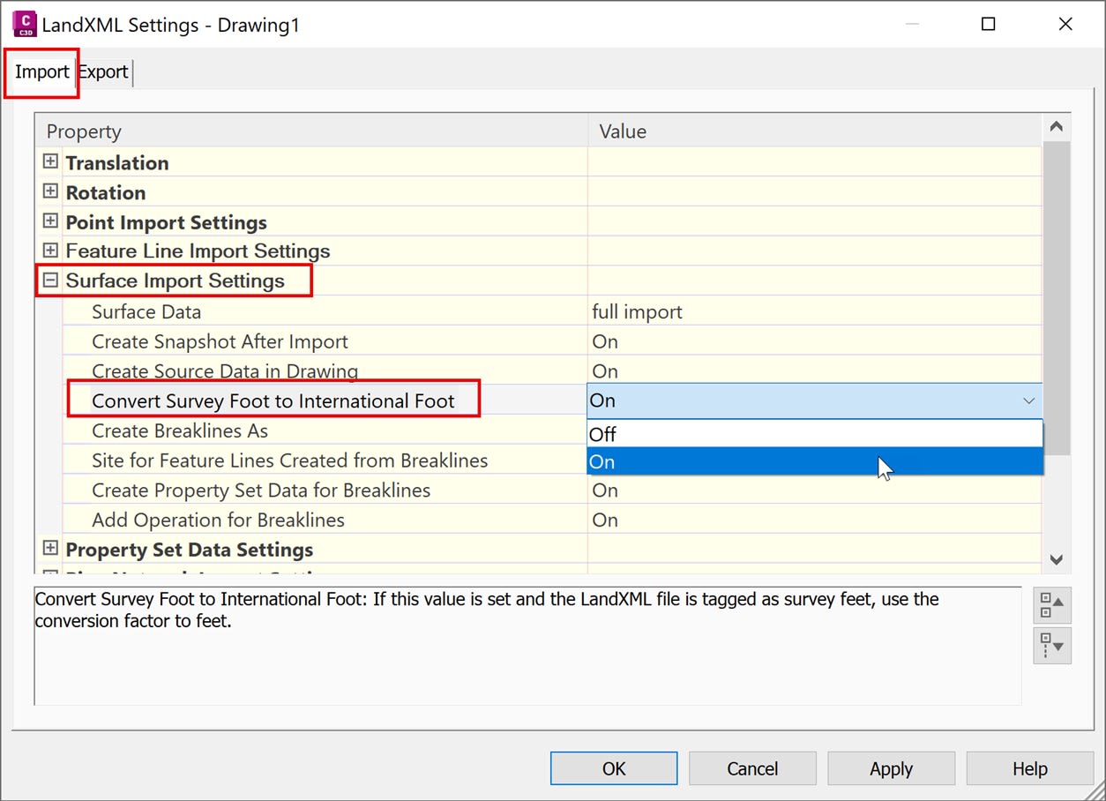Click the Cancel button
1106x801 pixels.
752,768
